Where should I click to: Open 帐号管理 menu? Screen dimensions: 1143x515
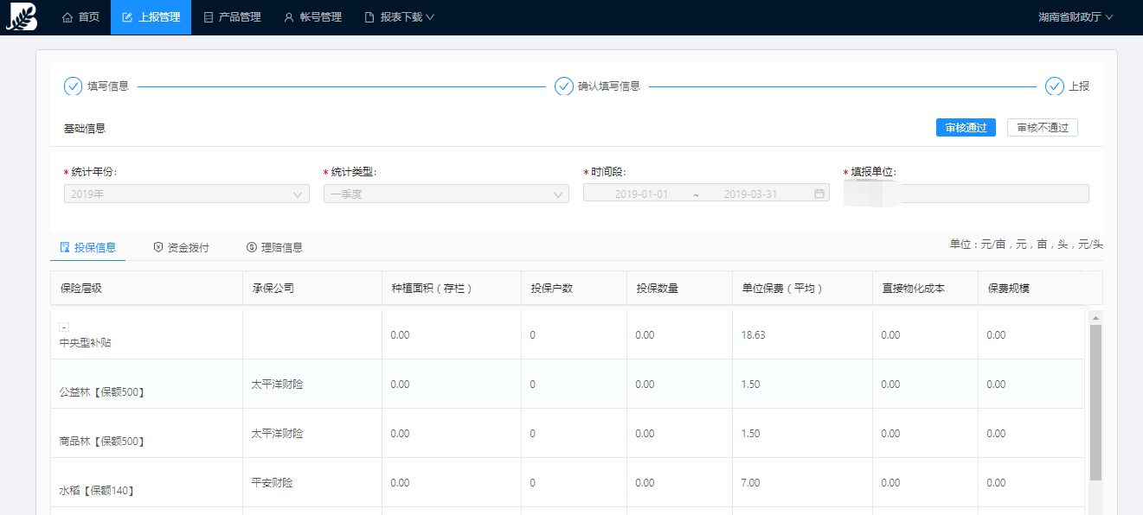click(x=312, y=17)
